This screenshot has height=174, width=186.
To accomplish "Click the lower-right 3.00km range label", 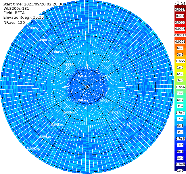I will tap(129, 124).
